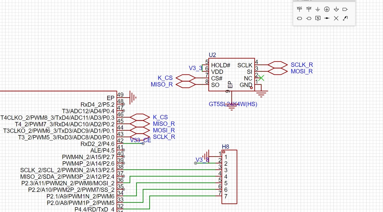Pick the bidirectional hexagon net port tool
This screenshot has height=212, width=383.
[309, 18]
